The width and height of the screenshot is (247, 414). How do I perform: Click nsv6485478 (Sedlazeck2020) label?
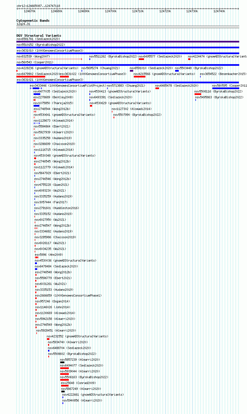coord(177,86)
